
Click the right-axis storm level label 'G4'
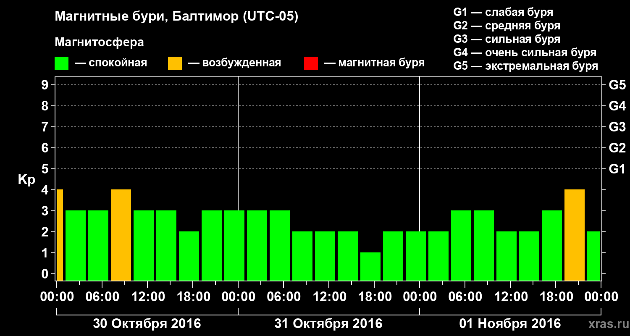(x=617, y=106)
